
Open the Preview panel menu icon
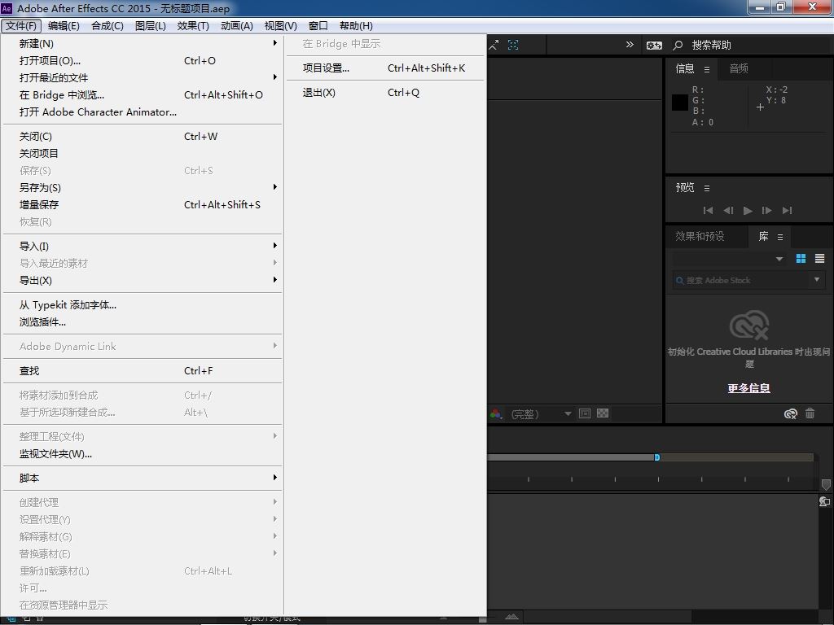pyautogui.click(x=707, y=188)
